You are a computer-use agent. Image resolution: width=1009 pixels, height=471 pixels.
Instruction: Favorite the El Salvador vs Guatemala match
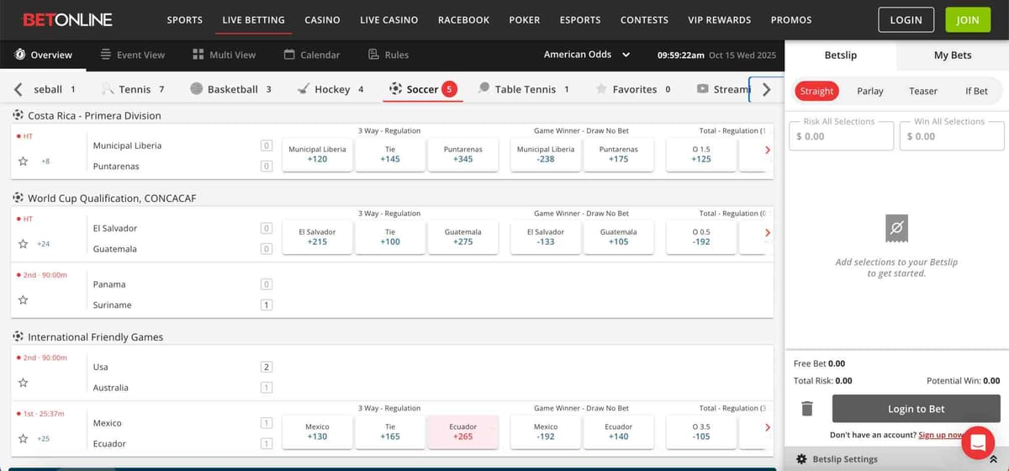[x=24, y=244]
